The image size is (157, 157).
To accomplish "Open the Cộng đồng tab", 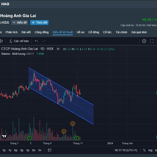I will [x=42, y=32].
